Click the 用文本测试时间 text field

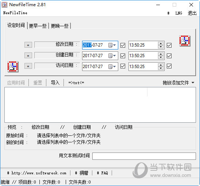[144, 156]
